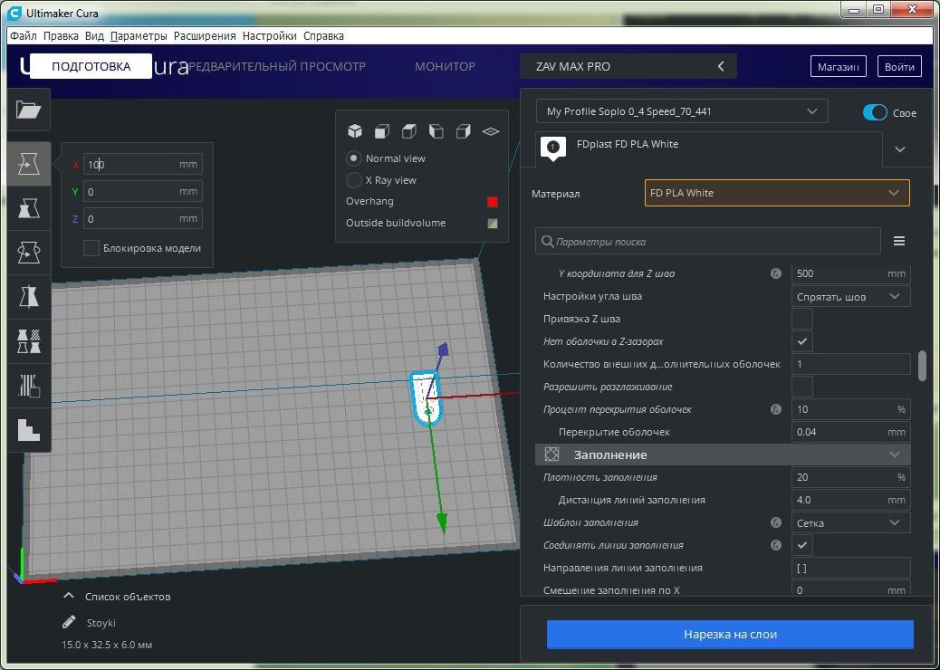Select the Scale tool icon
Screen dimensions: 940x670
click(29, 208)
